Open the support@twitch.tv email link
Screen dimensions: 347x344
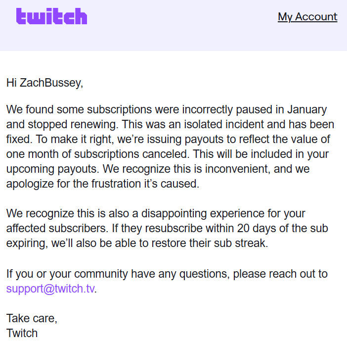[50, 289]
